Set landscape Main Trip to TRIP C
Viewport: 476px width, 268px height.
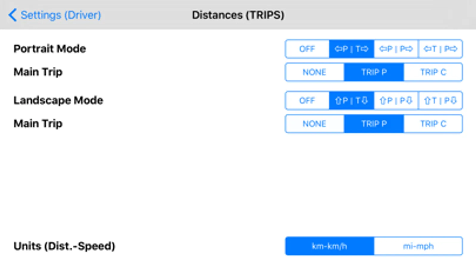coord(433,124)
